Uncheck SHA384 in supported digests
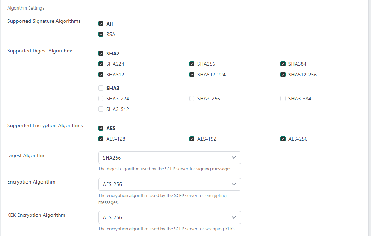 (x=283, y=64)
